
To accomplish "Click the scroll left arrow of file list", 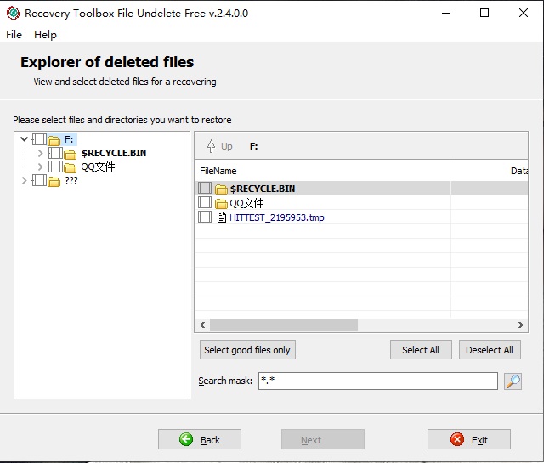I will pyautogui.click(x=202, y=325).
